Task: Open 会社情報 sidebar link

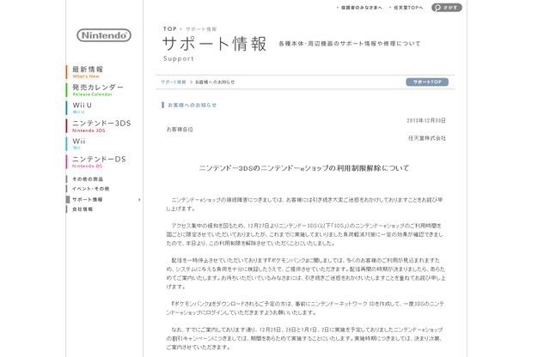Action: coord(82,209)
